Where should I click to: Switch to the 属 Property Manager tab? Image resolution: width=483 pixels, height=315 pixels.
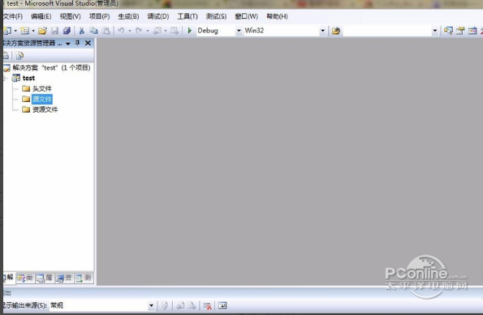pos(45,279)
